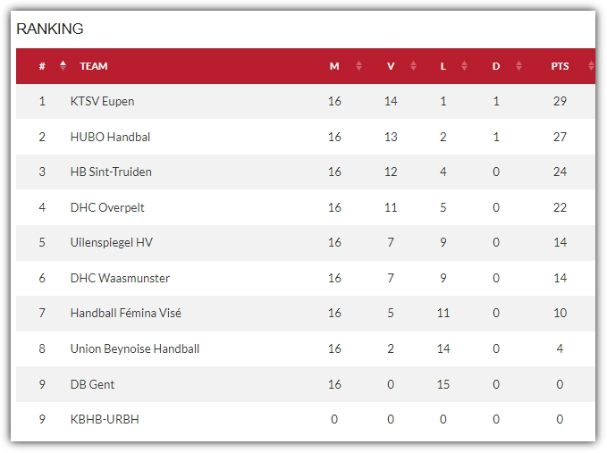Click sort arrows beside V column

coord(413,66)
